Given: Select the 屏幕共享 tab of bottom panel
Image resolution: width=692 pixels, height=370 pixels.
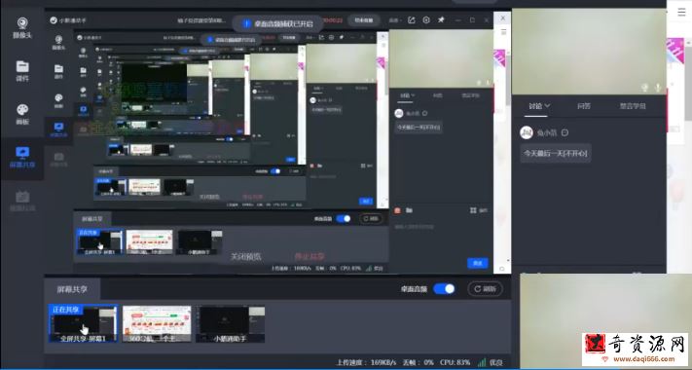Looking at the screenshot, I should [72, 289].
